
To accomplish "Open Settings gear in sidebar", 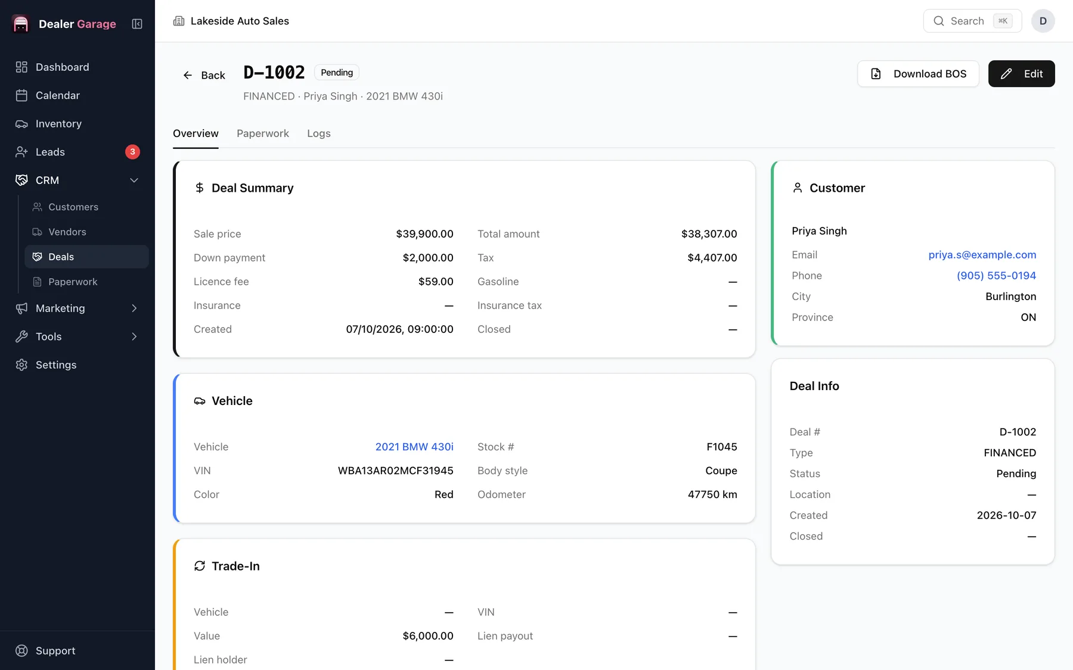I will click(x=77, y=365).
